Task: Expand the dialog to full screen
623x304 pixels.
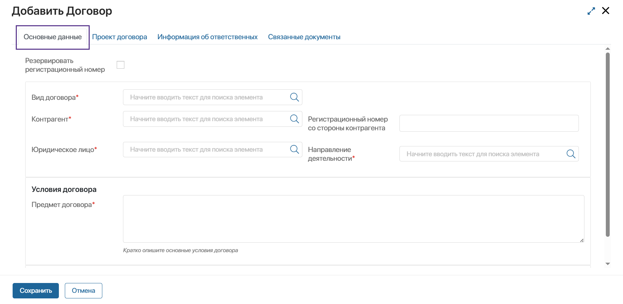Action: point(591,11)
